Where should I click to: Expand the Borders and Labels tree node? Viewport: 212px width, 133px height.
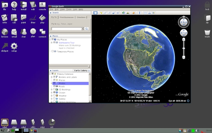[x=52, y=77]
